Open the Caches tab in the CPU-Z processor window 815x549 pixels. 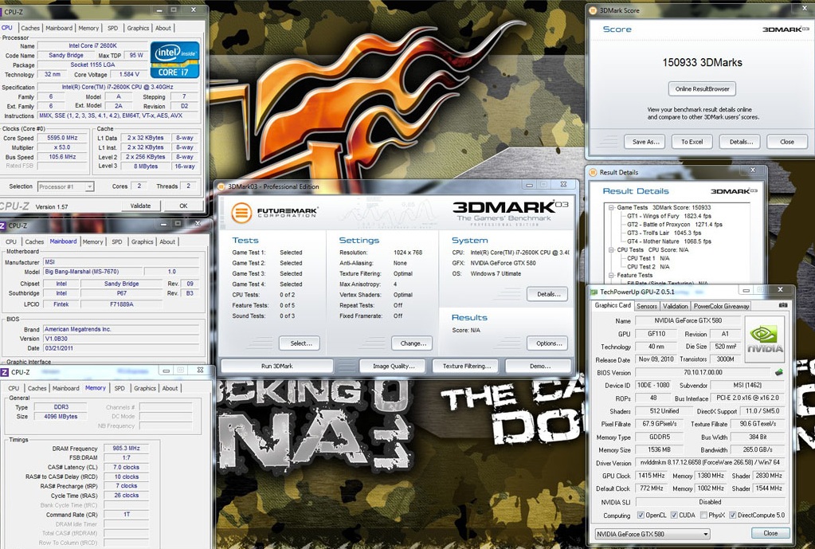30,28
